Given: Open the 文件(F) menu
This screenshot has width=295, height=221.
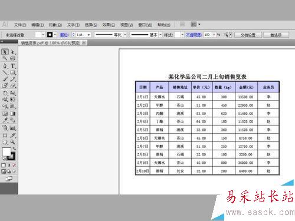Looking at the screenshot, I should point(20,25).
